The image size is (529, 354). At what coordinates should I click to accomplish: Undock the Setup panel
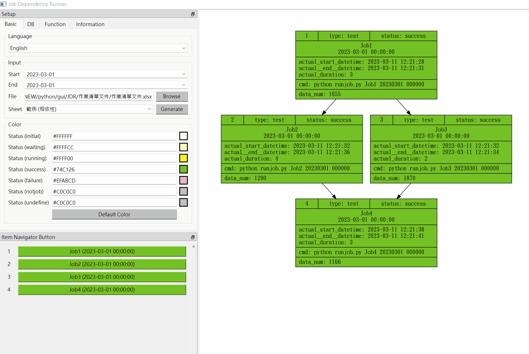pyautogui.click(x=193, y=14)
